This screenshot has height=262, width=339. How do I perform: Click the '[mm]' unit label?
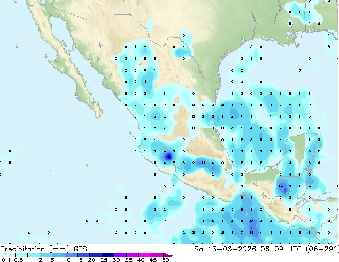[59, 249]
